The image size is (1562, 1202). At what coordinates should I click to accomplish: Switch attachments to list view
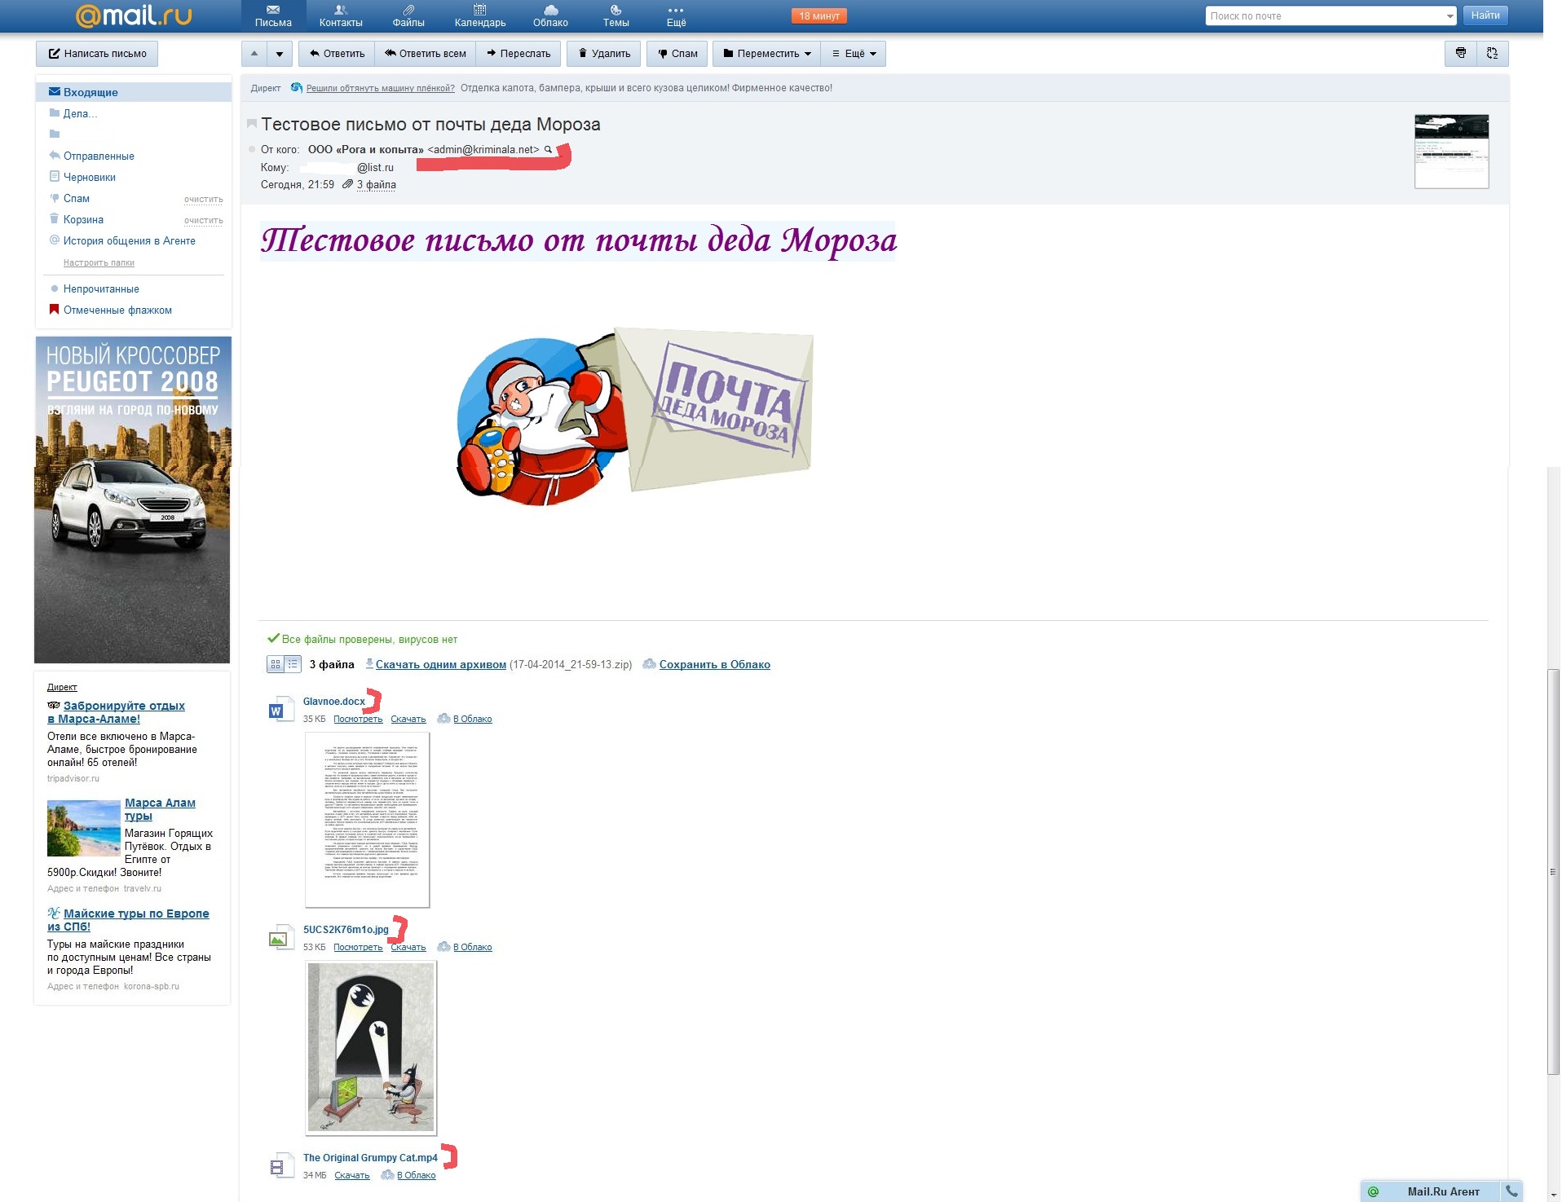[x=293, y=664]
